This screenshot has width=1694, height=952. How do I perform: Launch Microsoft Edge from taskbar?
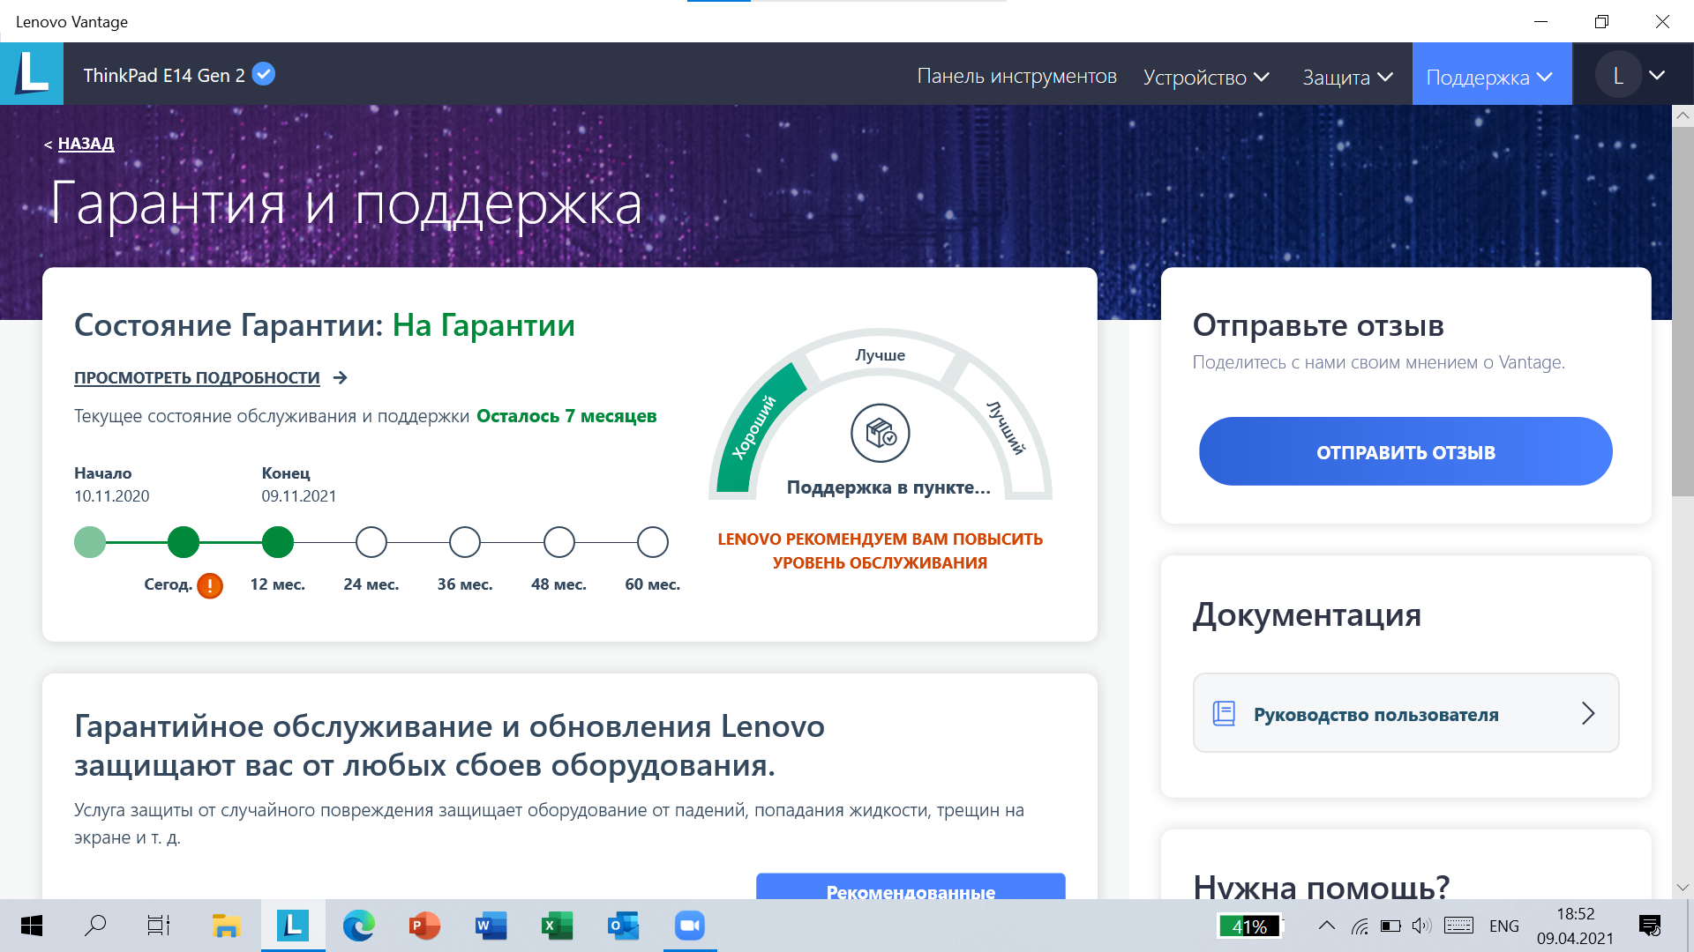point(359,926)
